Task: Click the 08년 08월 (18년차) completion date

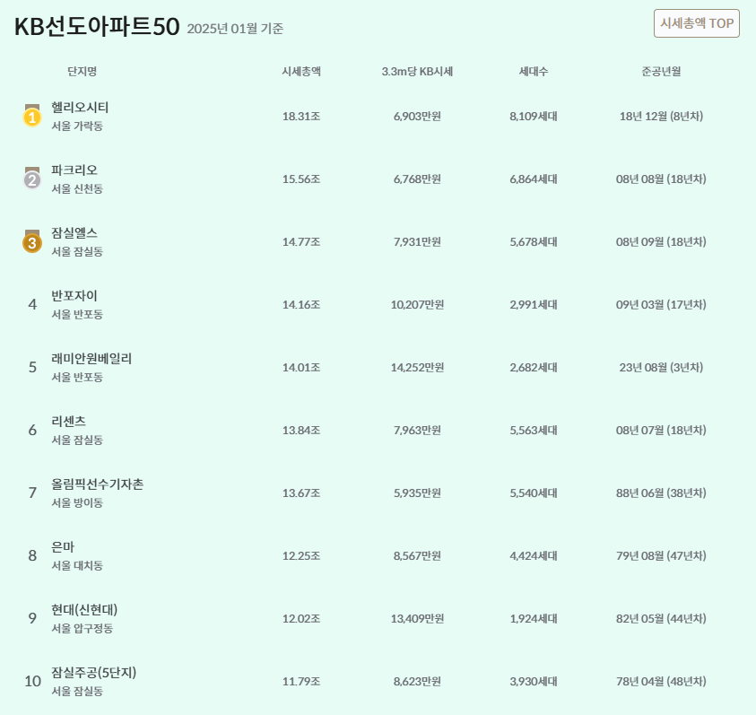Action: tap(661, 179)
